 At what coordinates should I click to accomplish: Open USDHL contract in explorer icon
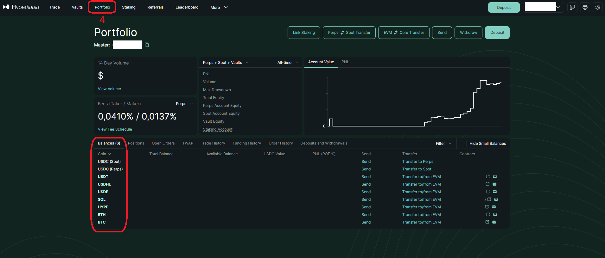(487, 184)
